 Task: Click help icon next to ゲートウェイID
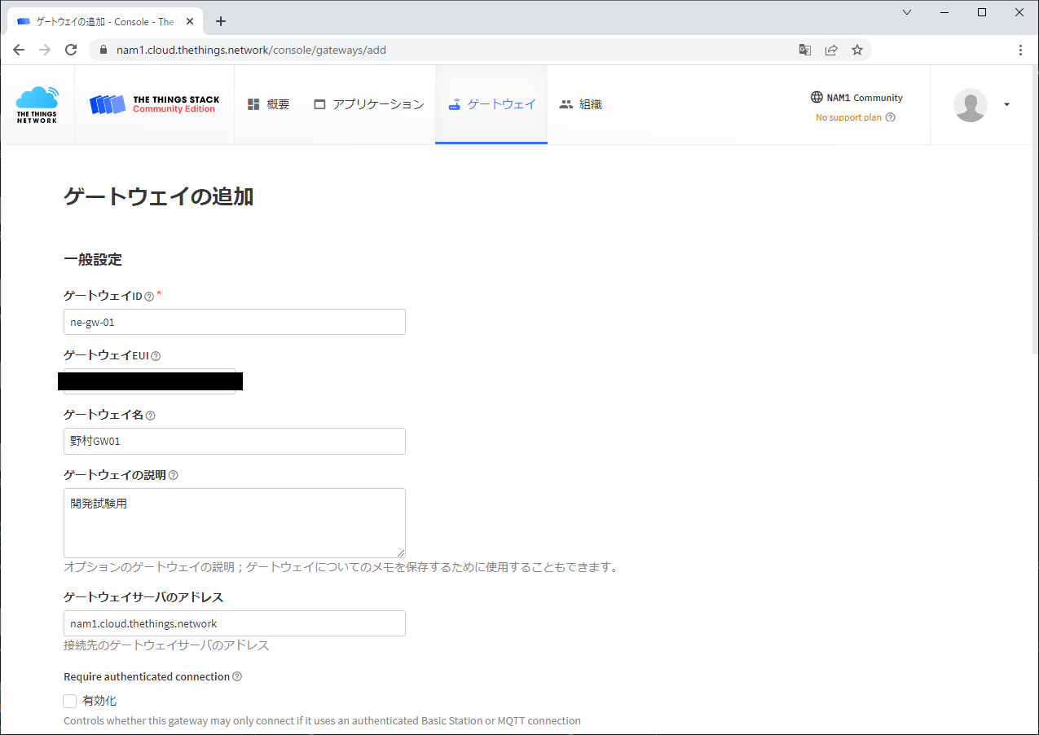(149, 297)
